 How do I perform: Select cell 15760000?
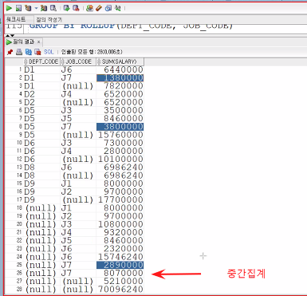click(x=120, y=135)
